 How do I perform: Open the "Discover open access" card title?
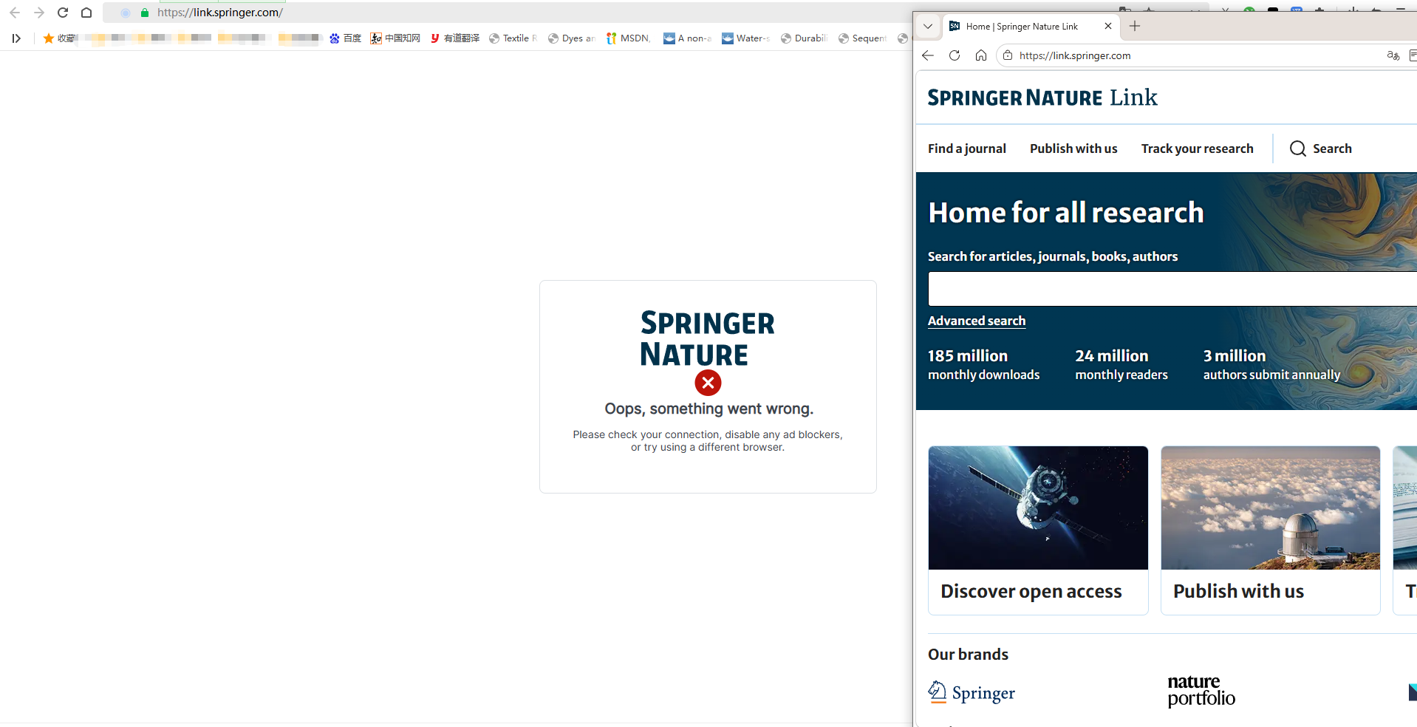point(1031,592)
